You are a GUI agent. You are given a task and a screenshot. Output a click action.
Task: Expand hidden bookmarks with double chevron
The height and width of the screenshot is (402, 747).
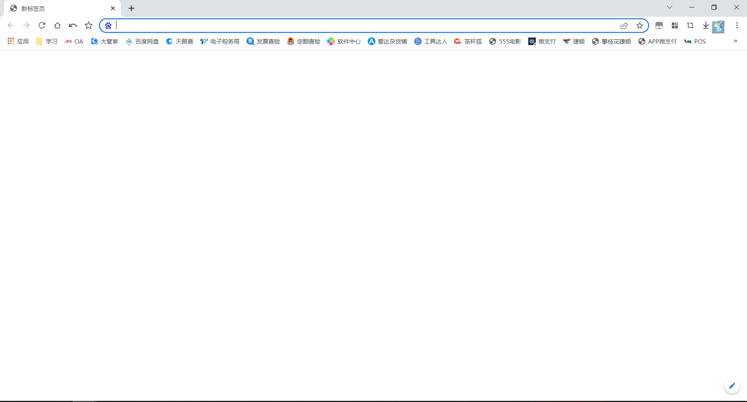(x=735, y=41)
